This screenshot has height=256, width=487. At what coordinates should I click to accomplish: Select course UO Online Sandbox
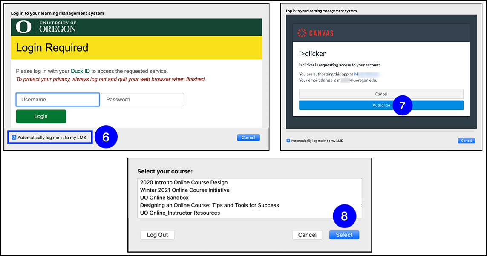coord(249,198)
